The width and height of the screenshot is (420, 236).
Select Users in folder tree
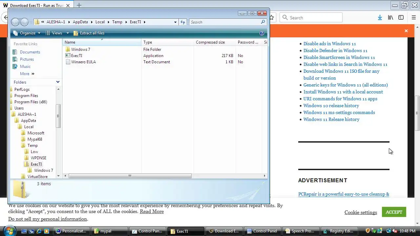click(x=19, y=108)
